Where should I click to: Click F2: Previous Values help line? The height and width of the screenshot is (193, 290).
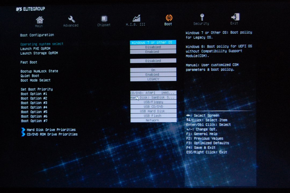[x=205, y=138]
